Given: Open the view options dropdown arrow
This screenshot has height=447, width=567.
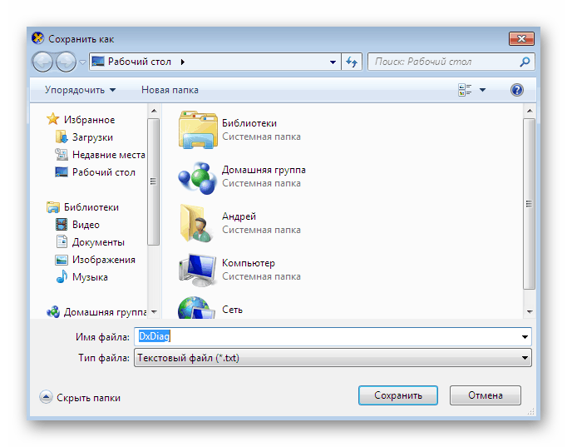Looking at the screenshot, I should click(x=482, y=90).
